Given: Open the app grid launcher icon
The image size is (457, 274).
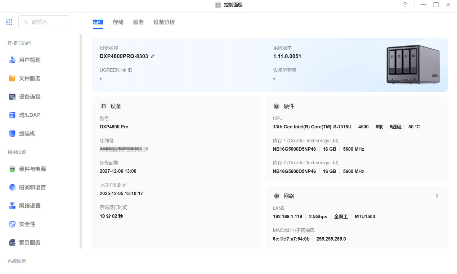Looking at the screenshot, I should pyautogui.click(x=9, y=22).
